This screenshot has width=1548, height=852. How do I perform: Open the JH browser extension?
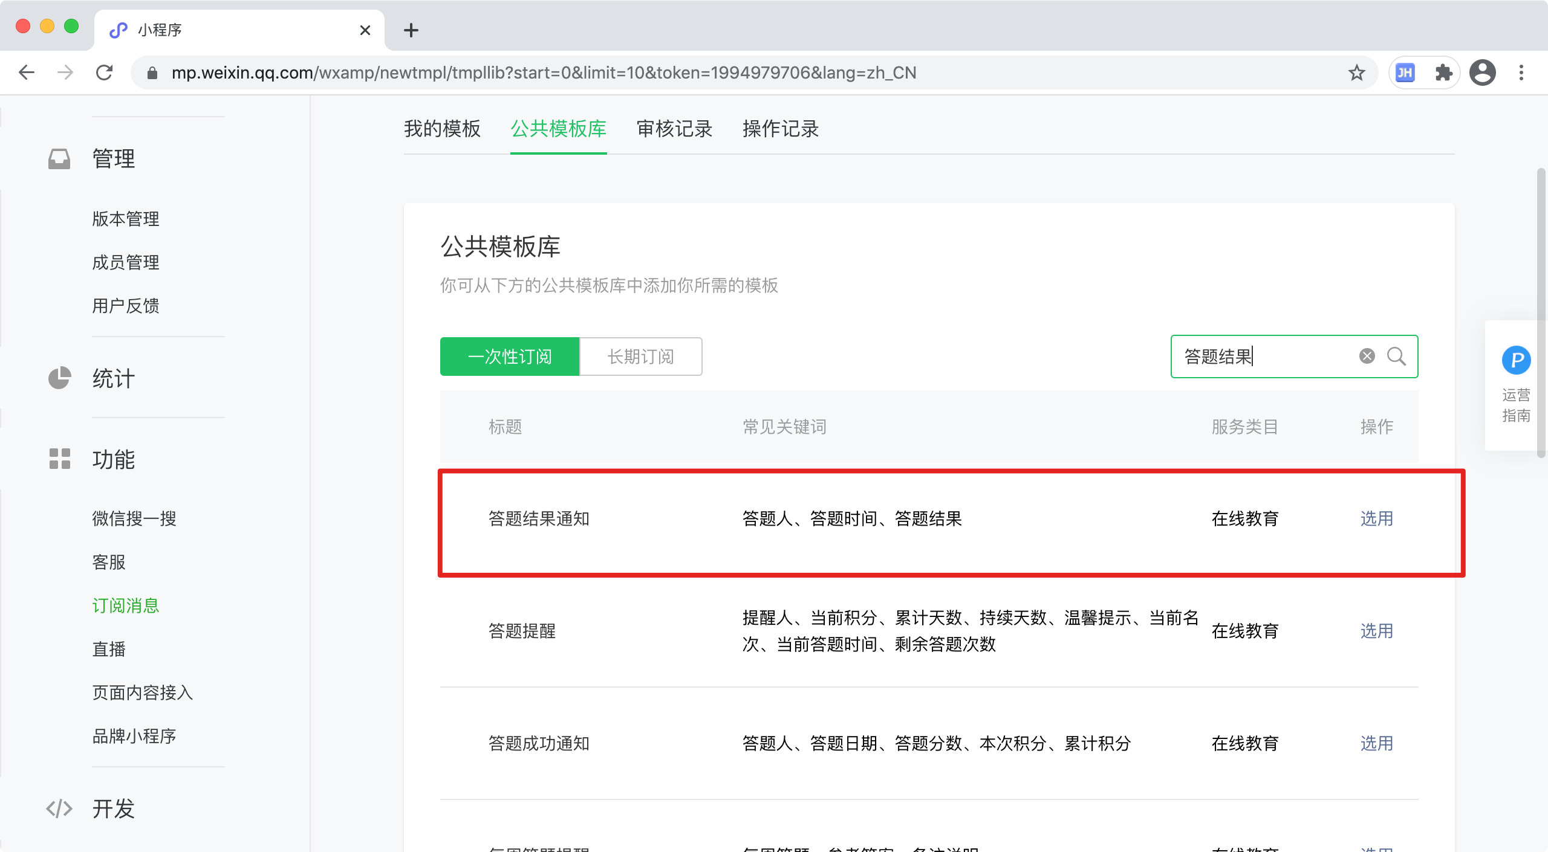point(1405,73)
